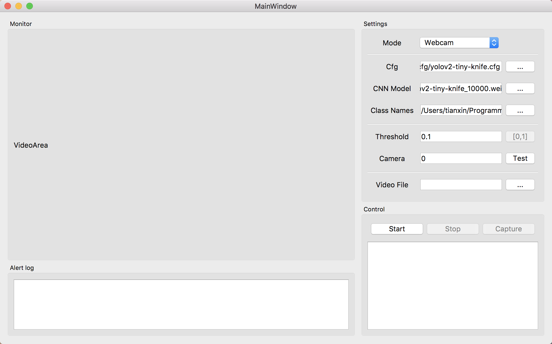Click the Stop button
552x344 pixels.
click(x=453, y=229)
